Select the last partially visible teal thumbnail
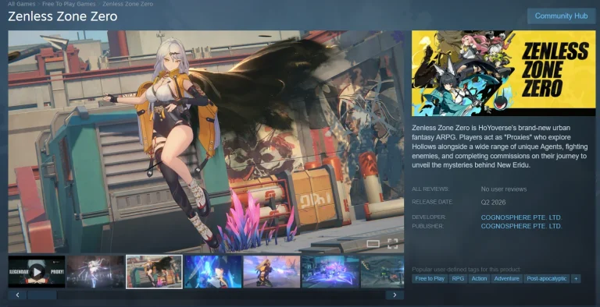This screenshot has height=307, width=600. point(382,271)
